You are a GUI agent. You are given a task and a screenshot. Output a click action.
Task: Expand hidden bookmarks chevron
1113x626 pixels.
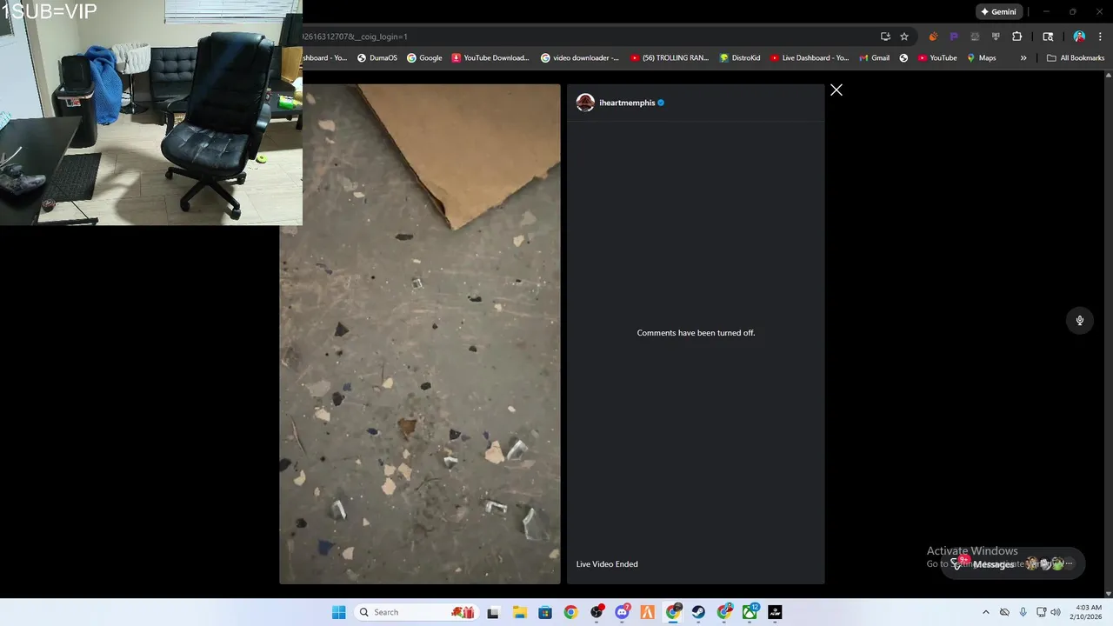[x=1023, y=58]
